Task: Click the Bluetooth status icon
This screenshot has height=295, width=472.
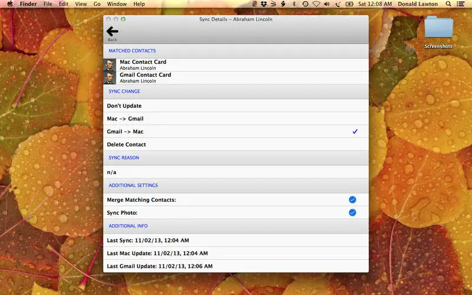Action: coord(294,4)
